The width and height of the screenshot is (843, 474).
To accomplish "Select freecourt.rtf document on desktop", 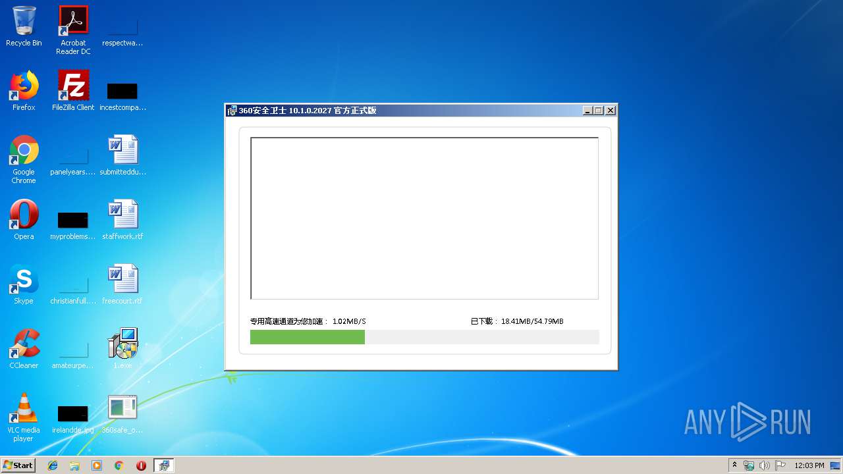I will tap(122, 284).
